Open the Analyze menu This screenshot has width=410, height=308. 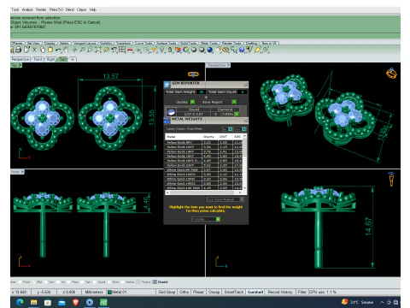[27, 9]
